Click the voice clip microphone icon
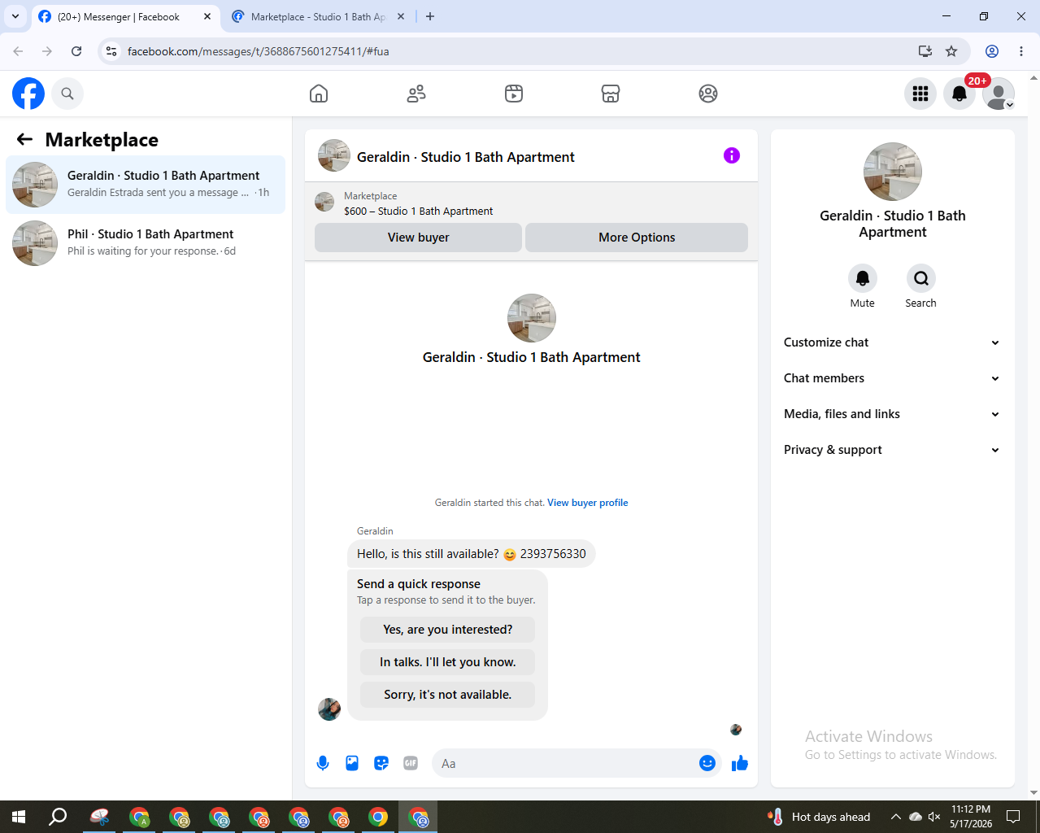This screenshot has height=833, width=1040. tap(323, 763)
